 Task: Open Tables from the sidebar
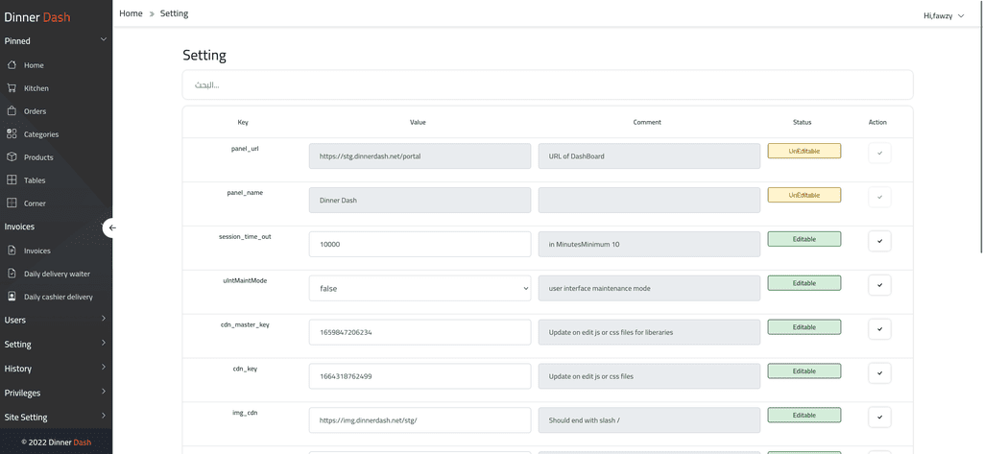coord(35,180)
